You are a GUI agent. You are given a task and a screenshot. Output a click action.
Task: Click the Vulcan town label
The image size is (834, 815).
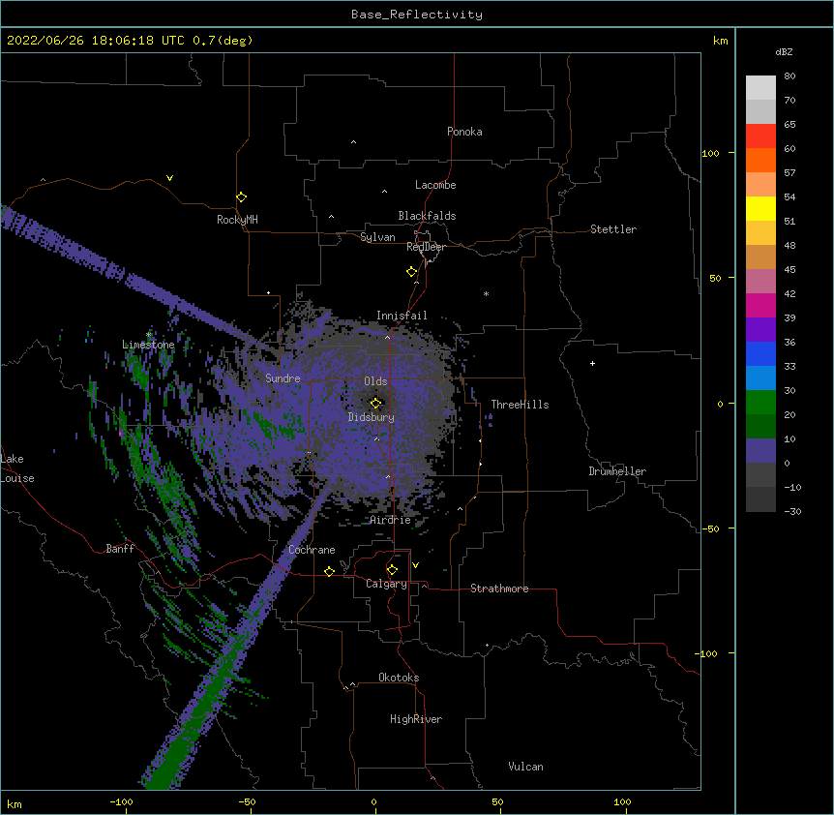(x=525, y=767)
